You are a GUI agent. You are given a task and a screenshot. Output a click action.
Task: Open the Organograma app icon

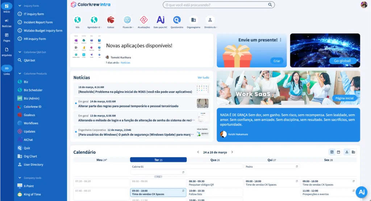pyautogui.click(x=193, y=20)
